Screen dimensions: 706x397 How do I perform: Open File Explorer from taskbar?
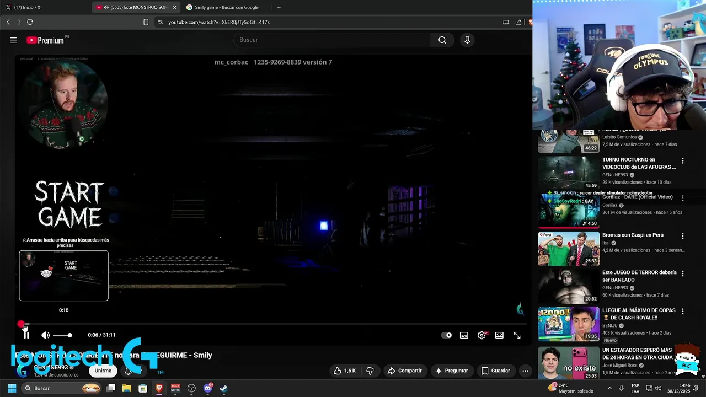127,388
